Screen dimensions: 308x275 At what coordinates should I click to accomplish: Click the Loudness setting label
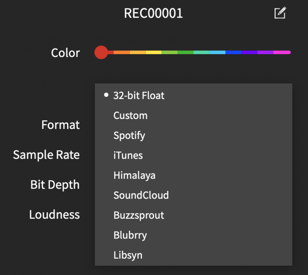click(55, 215)
